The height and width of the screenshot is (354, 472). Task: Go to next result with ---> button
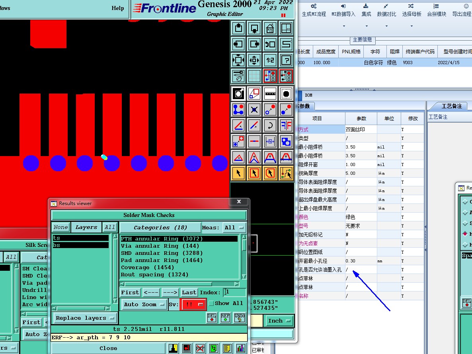(x=170, y=292)
